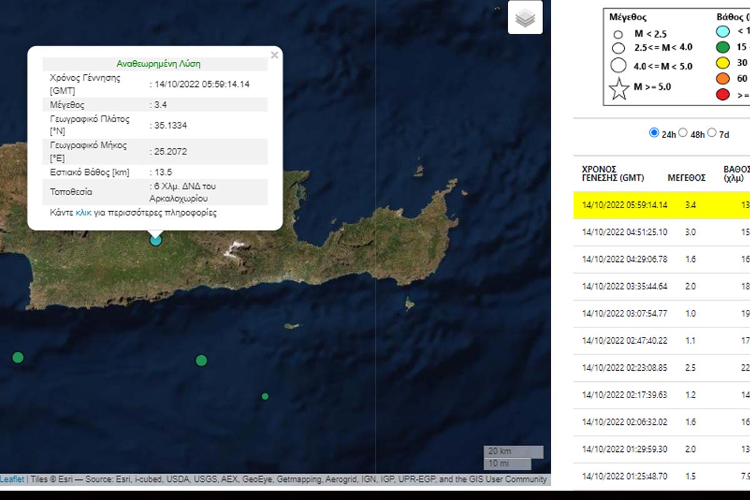Viewport: 750px width, 500px height.
Task: Click the star symbol for M >= 5.0
Action: tap(619, 89)
